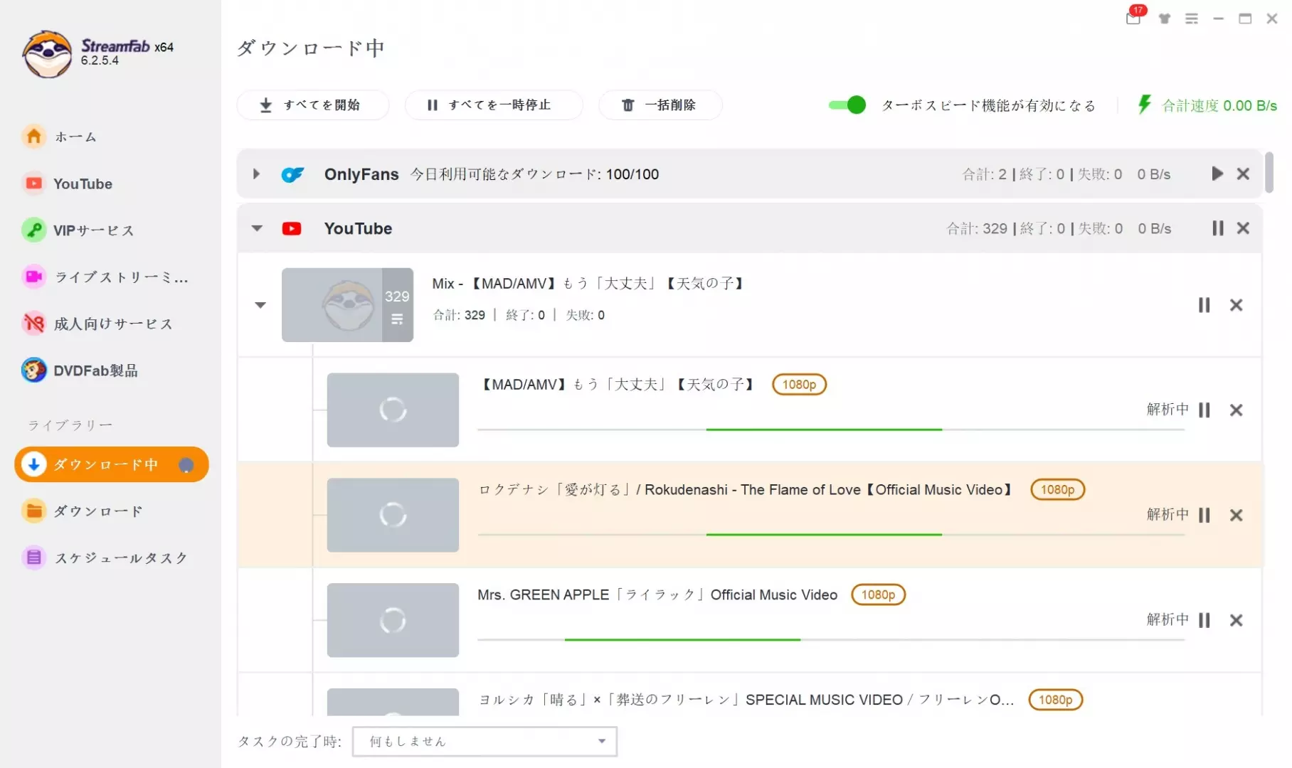Pause the Mix playlist download
This screenshot has width=1292, height=768.
click(x=1204, y=305)
